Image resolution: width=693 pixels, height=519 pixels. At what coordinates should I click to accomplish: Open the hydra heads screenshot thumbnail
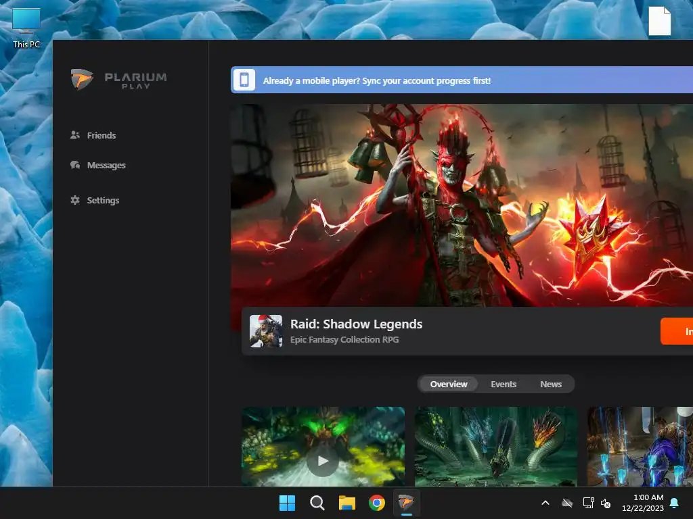click(x=496, y=447)
